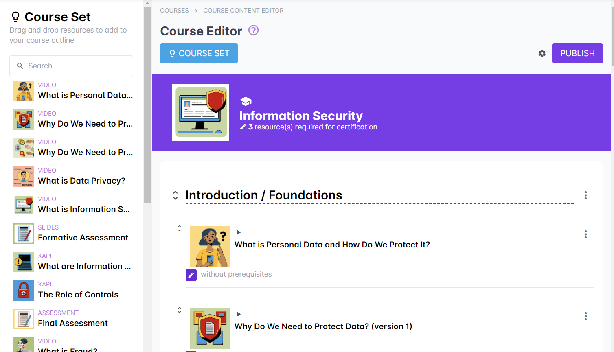This screenshot has width=614, height=352.
Task: Select Final Assessment resource thumbnail
Action: (x=24, y=319)
